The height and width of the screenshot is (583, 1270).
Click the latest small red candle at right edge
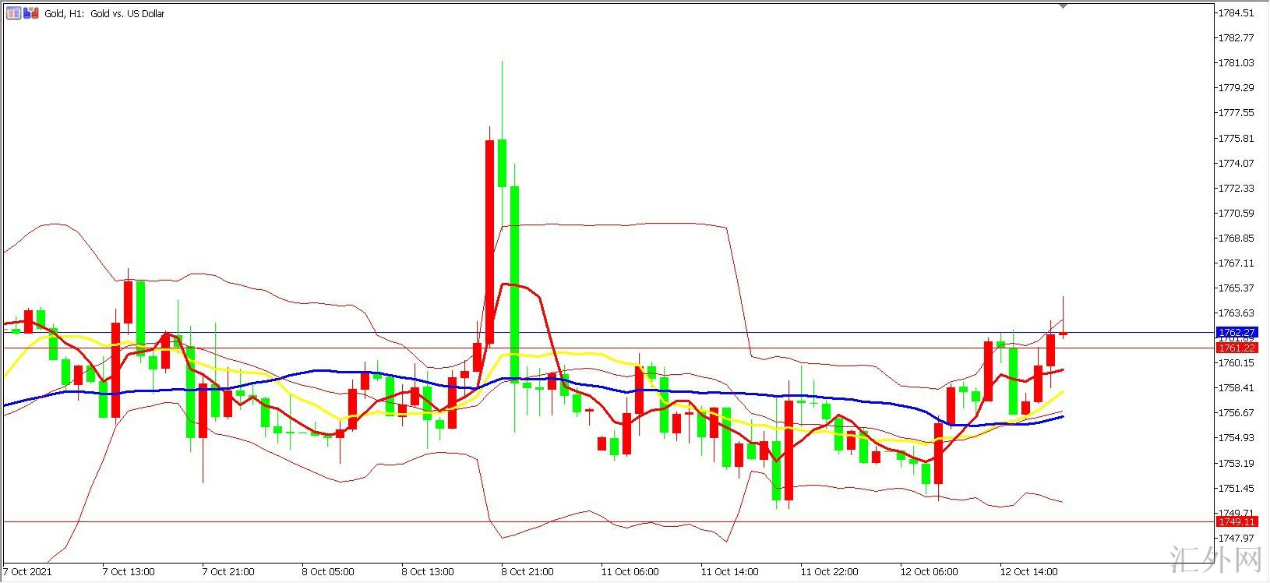point(1063,334)
